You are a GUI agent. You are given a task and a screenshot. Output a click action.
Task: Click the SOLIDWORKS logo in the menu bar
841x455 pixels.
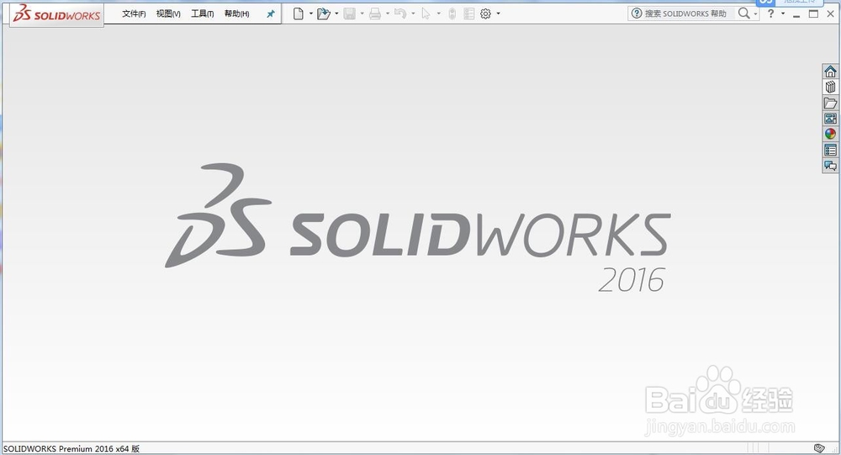coord(56,14)
